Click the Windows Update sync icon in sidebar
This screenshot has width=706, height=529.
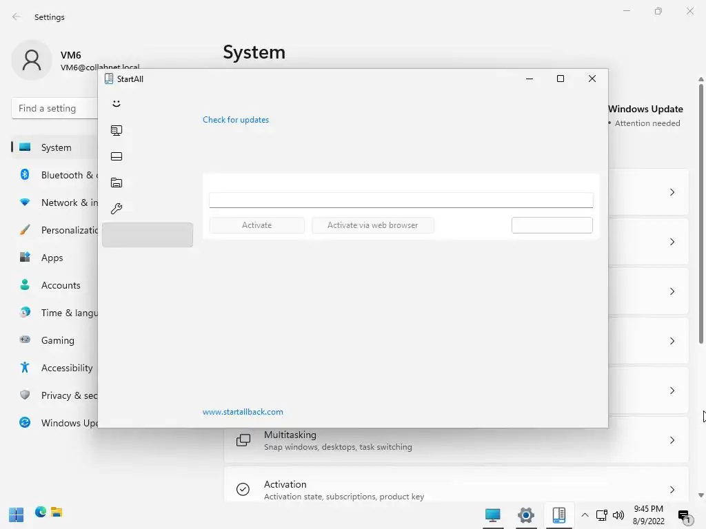coord(25,422)
